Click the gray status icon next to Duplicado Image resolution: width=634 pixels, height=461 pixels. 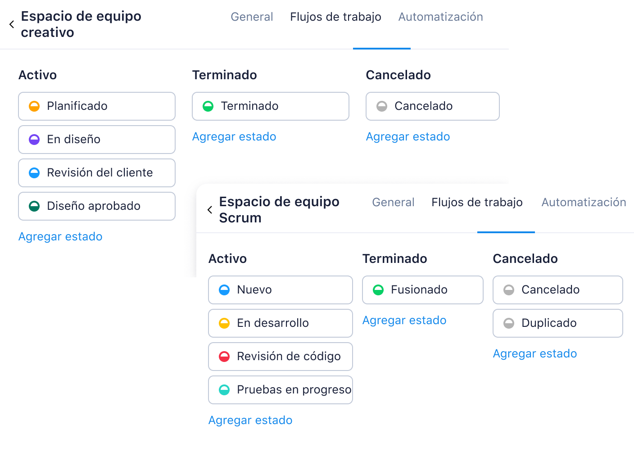pyautogui.click(x=509, y=323)
